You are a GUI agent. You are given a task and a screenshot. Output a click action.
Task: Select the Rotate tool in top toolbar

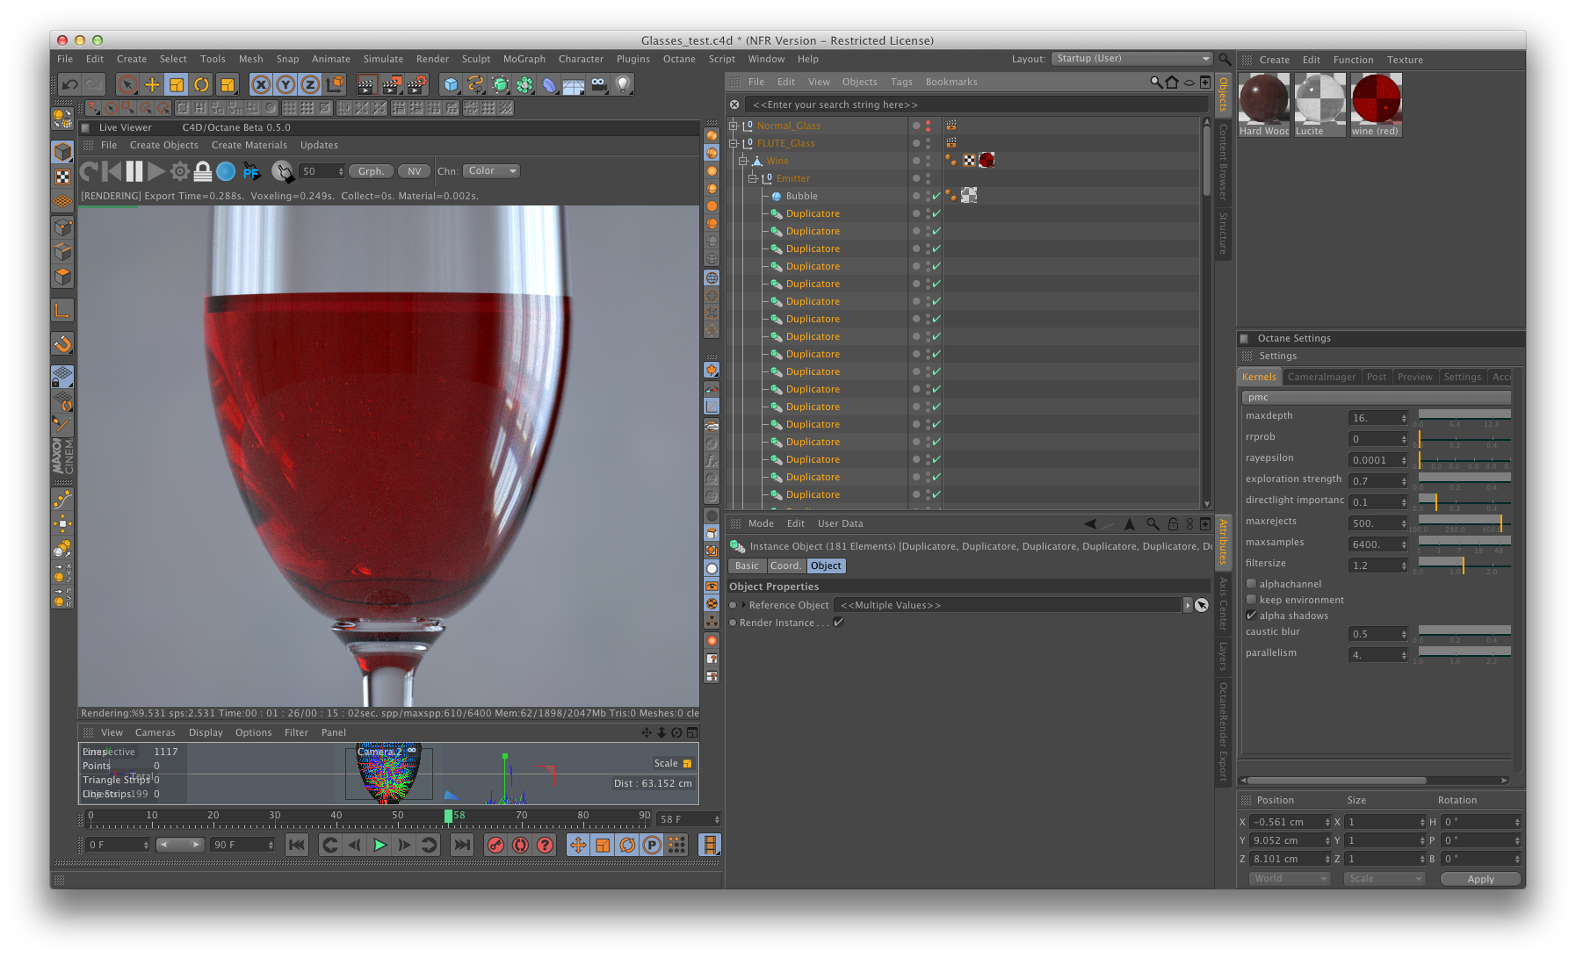[x=201, y=84]
